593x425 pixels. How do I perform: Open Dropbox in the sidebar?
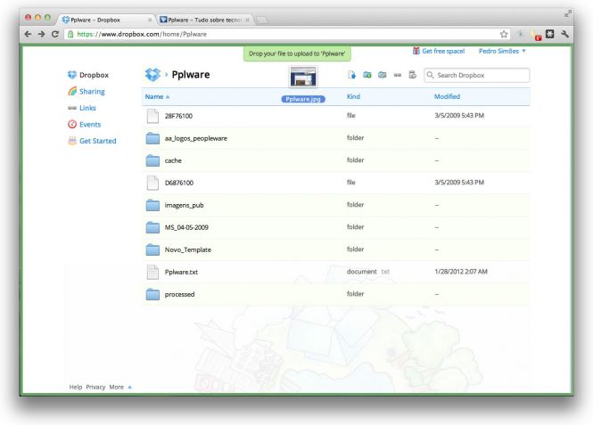[88, 75]
